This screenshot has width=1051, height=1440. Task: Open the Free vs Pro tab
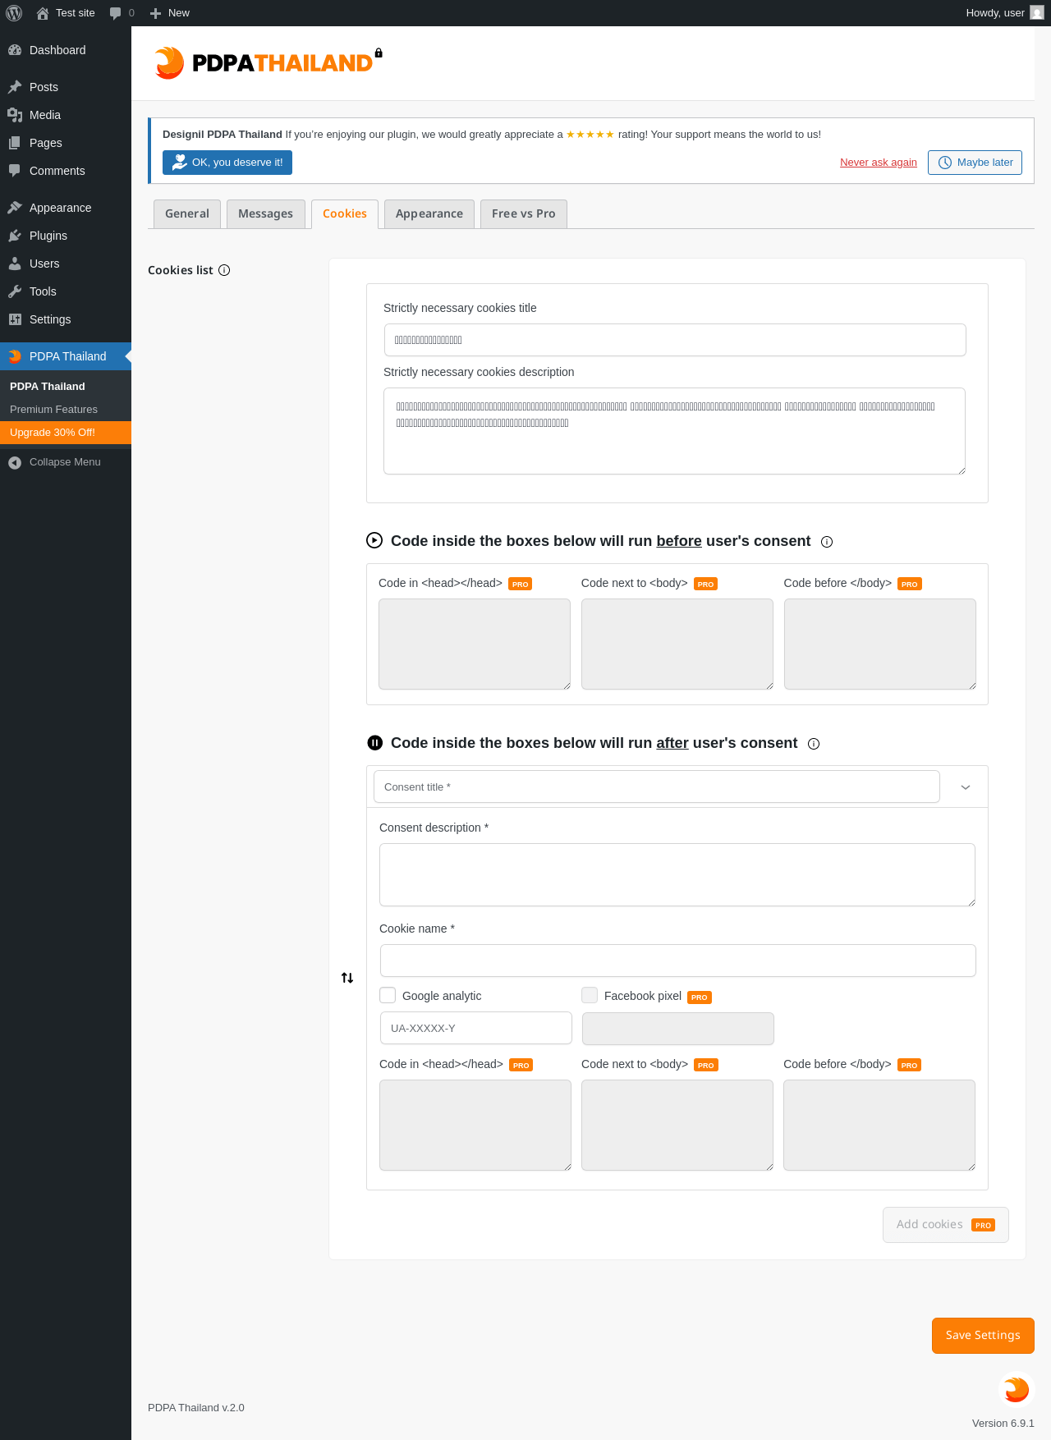coord(524,213)
